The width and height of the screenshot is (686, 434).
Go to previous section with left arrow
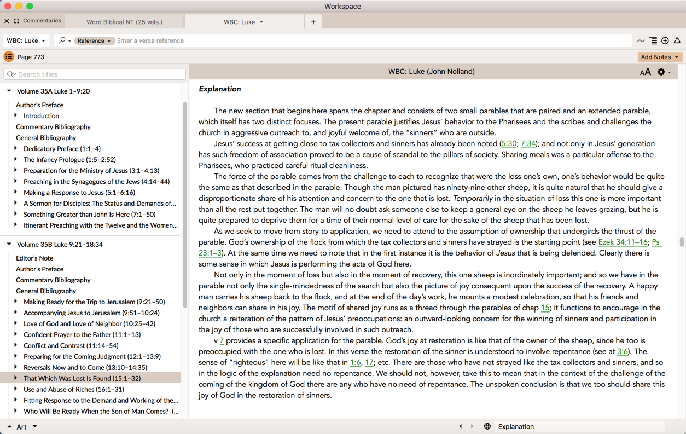[x=461, y=426]
